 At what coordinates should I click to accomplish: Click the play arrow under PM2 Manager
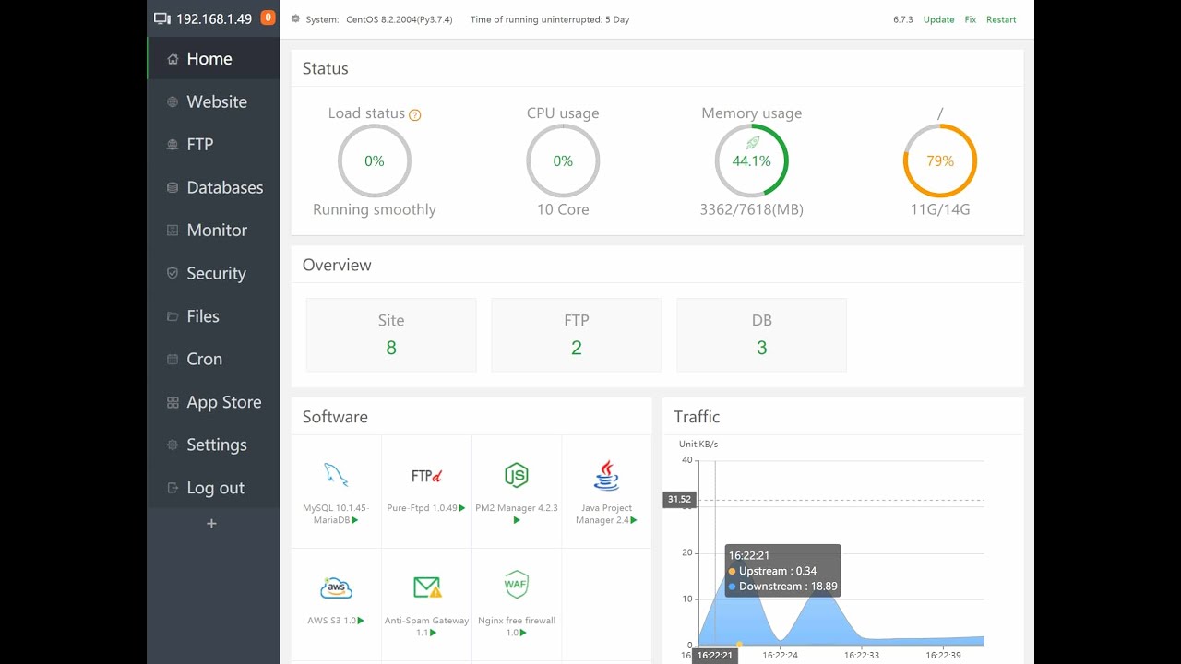(517, 520)
